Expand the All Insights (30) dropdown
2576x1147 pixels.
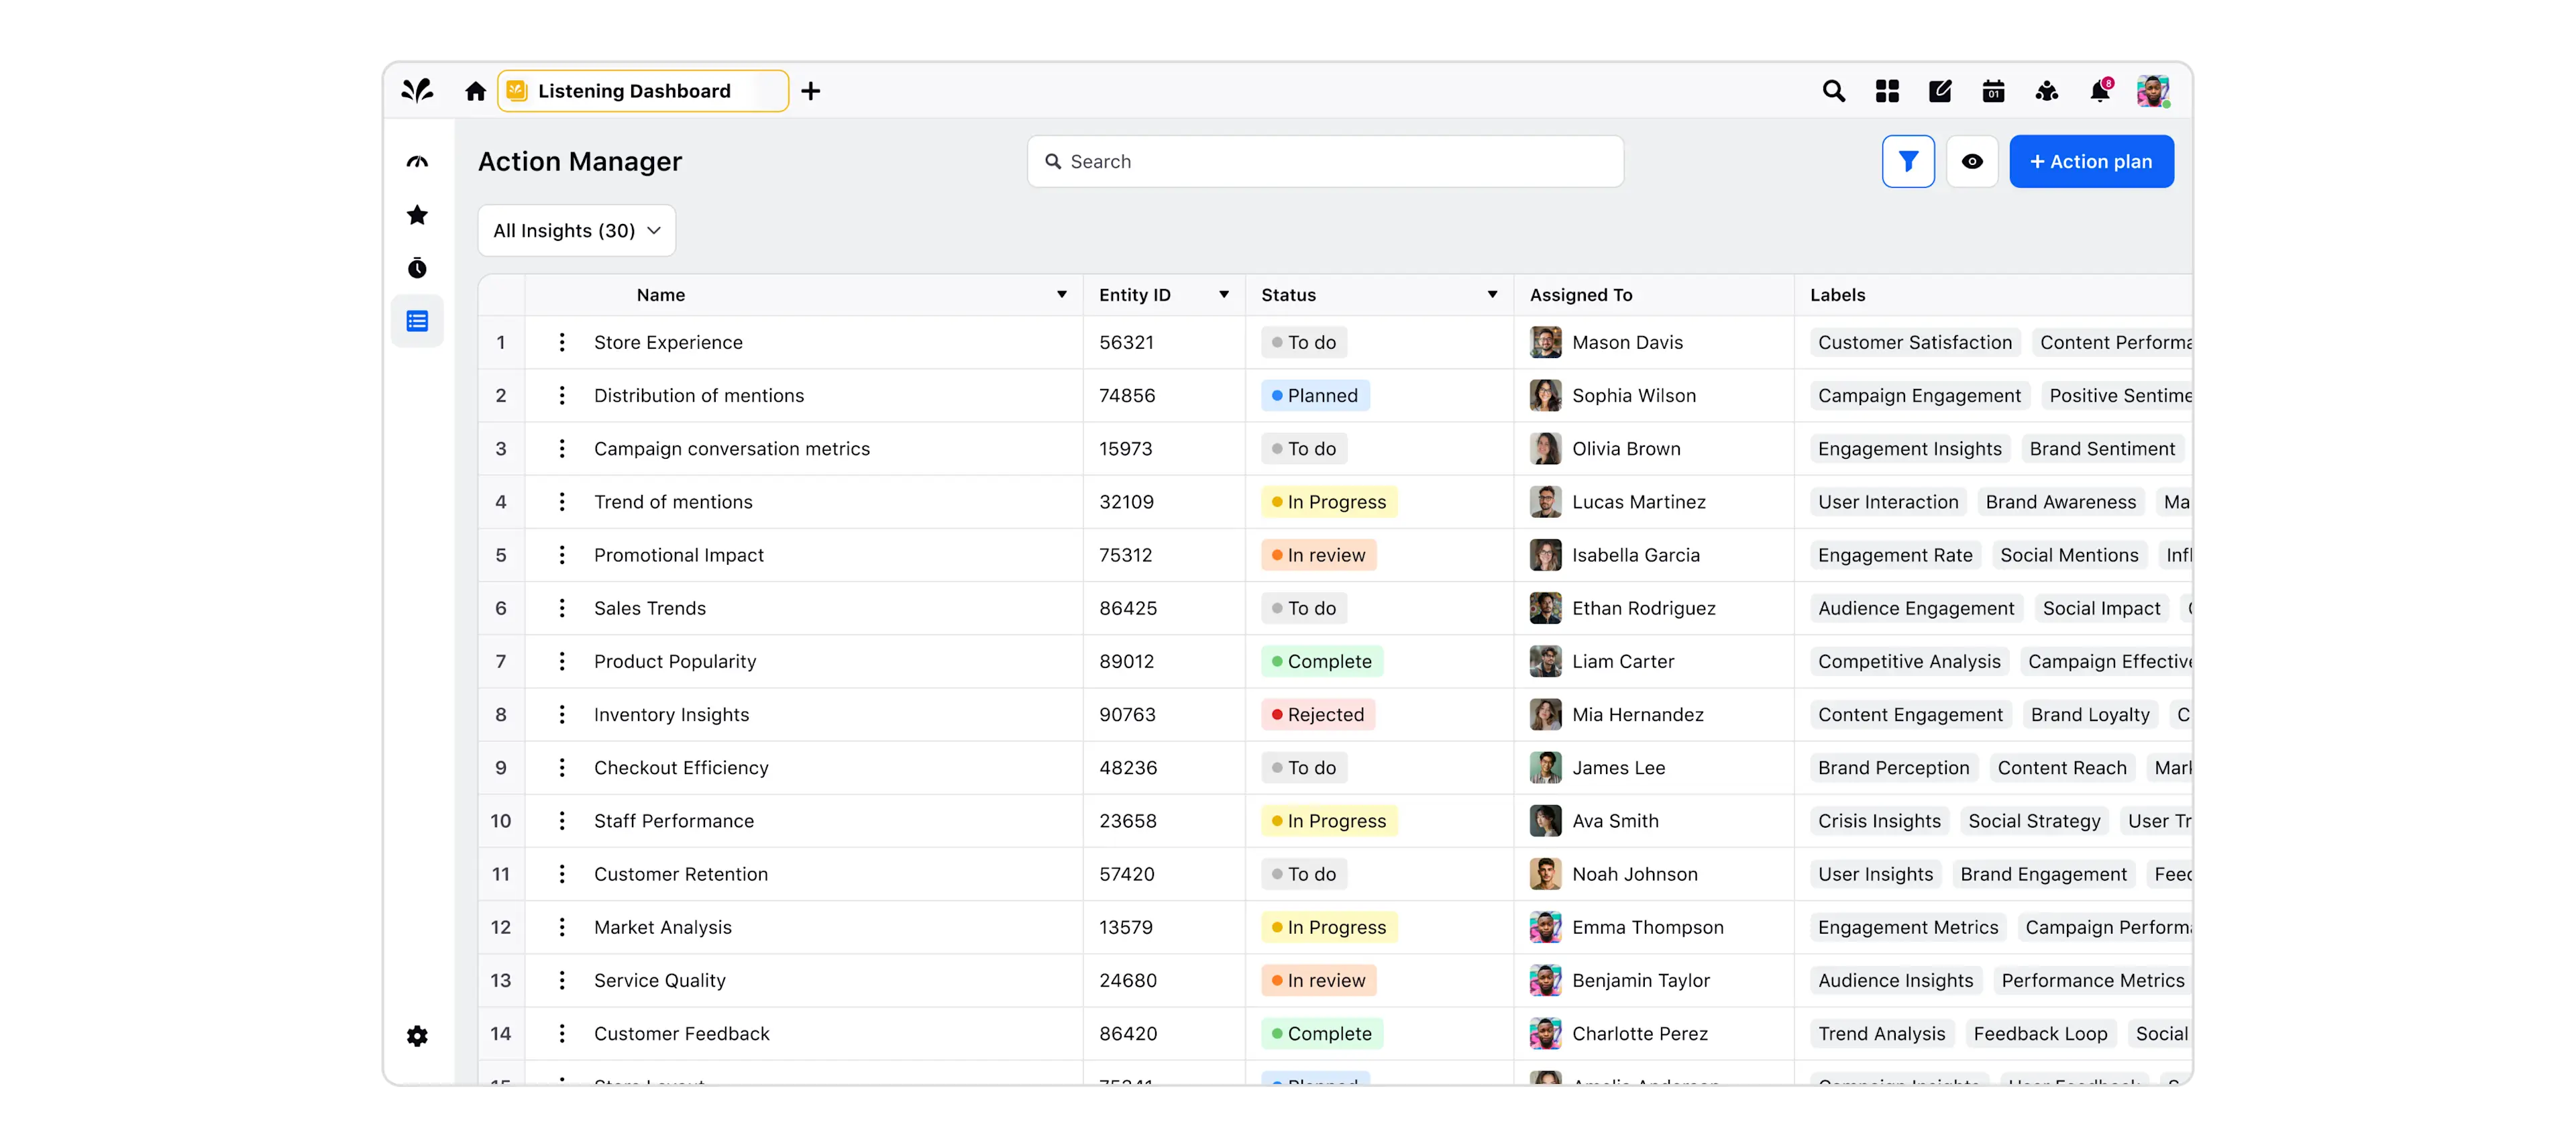coord(577,231)
